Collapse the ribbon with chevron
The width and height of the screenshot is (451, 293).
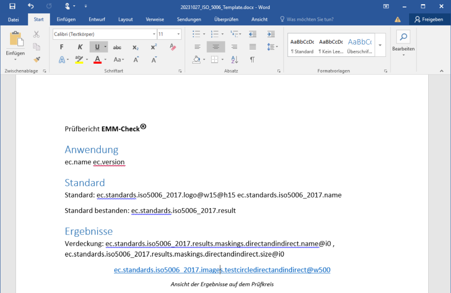tap(441, 71)
